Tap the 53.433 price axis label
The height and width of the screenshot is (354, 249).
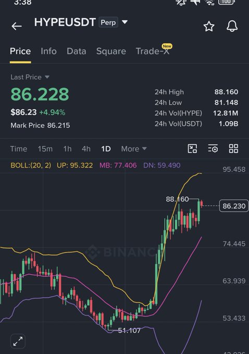[x=234, y=318]
